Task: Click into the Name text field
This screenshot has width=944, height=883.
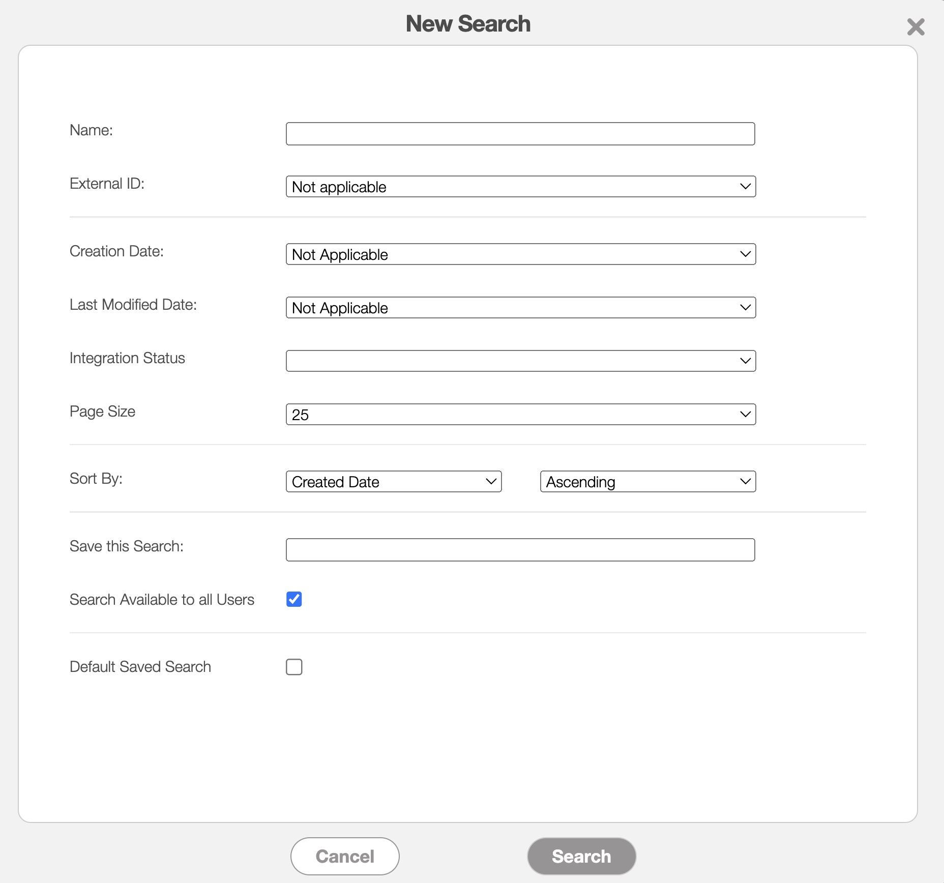Action: coord(520,134)
